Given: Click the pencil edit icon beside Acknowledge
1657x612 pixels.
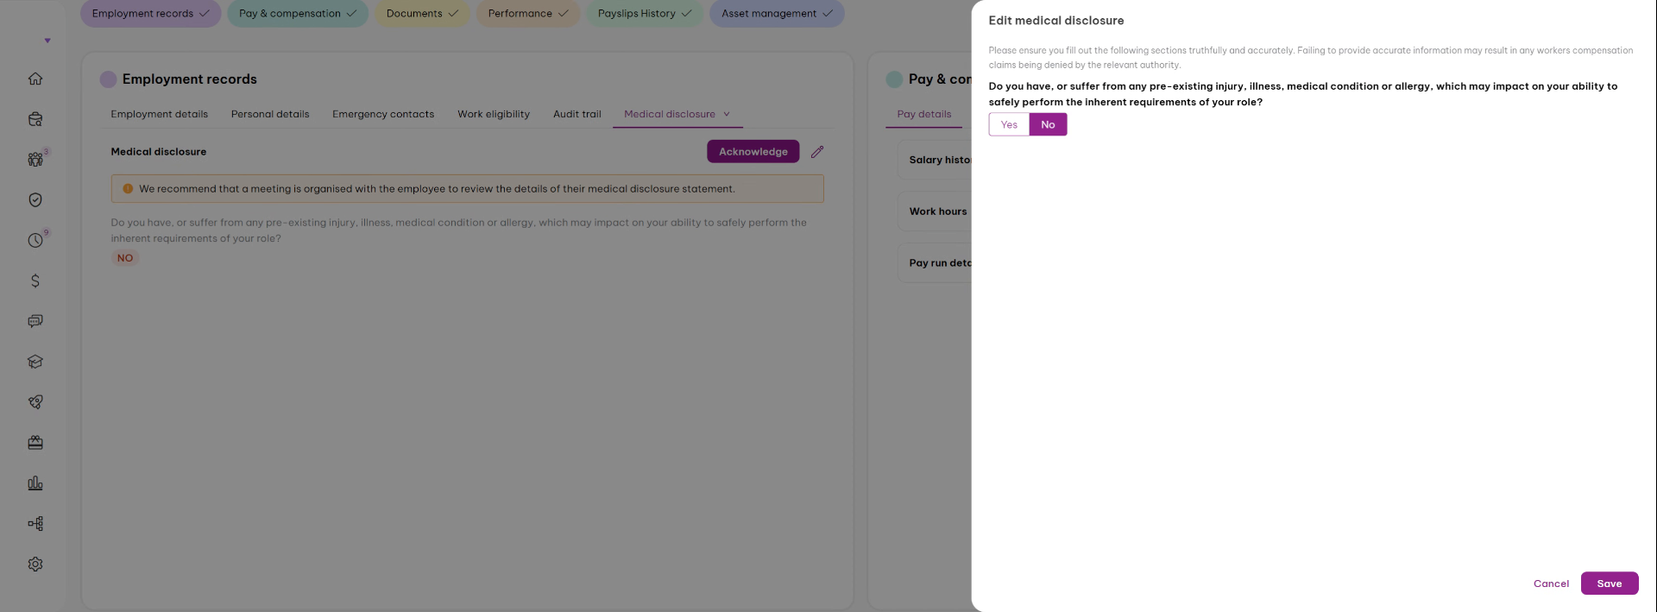Looking at the screenshot, I should click(x=817, y=152).
